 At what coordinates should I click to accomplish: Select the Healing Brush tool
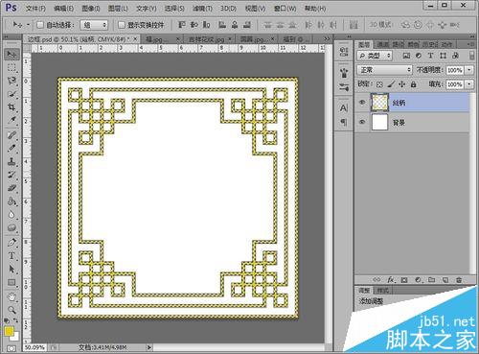pyautogui.click(x=11, y=135)
